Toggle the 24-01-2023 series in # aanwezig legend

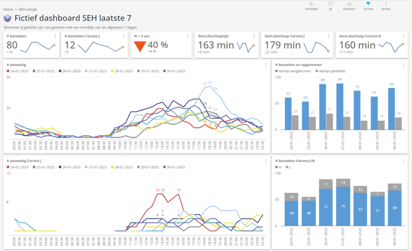tap(18, 71)
